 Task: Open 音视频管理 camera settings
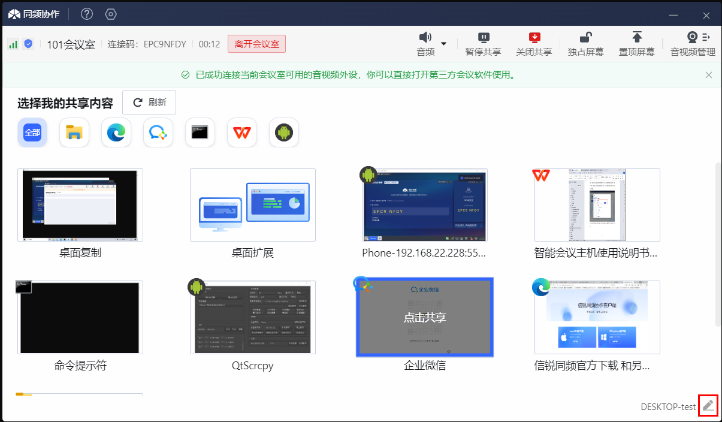click(x=693, y=44)
